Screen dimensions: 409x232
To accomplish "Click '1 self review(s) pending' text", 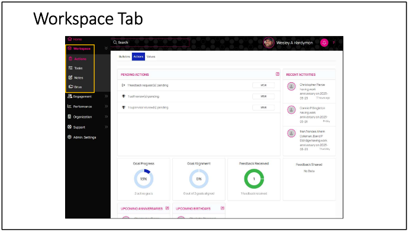I will (143, 96).
